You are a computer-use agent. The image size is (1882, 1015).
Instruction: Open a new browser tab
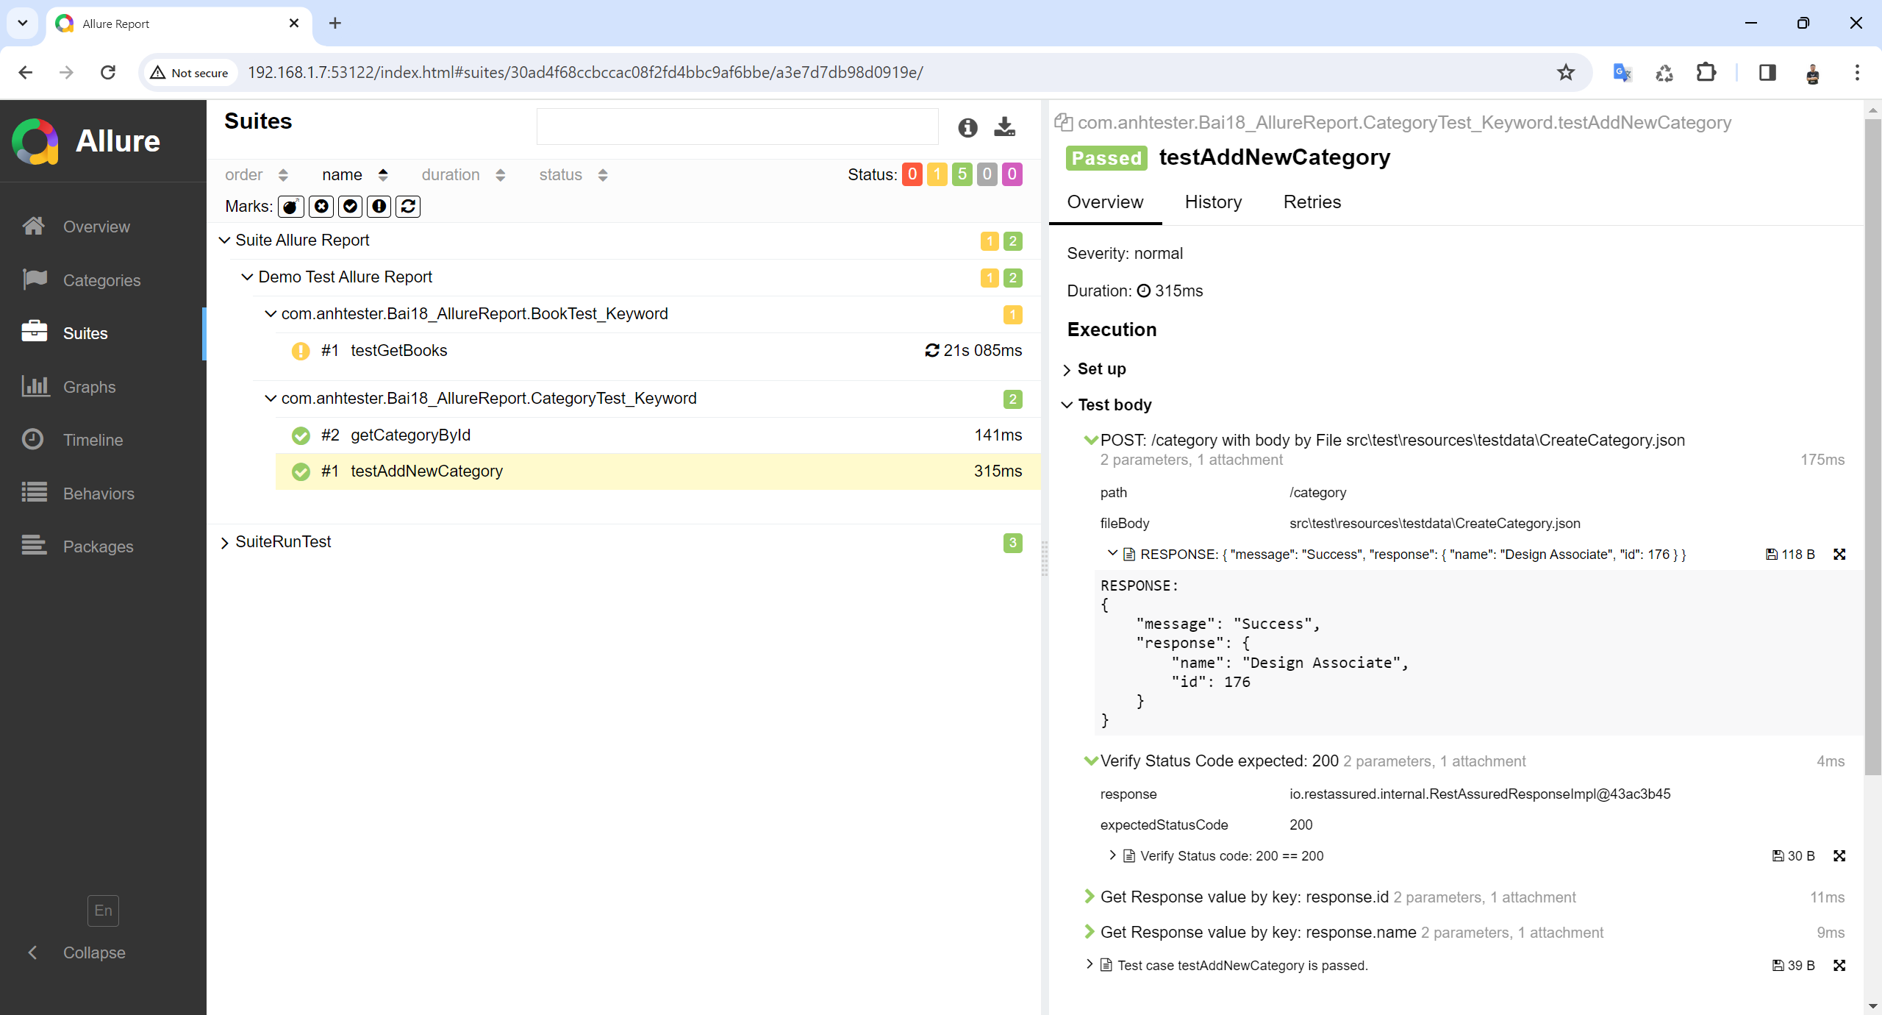pyautogui.click(x=335, y=24)
